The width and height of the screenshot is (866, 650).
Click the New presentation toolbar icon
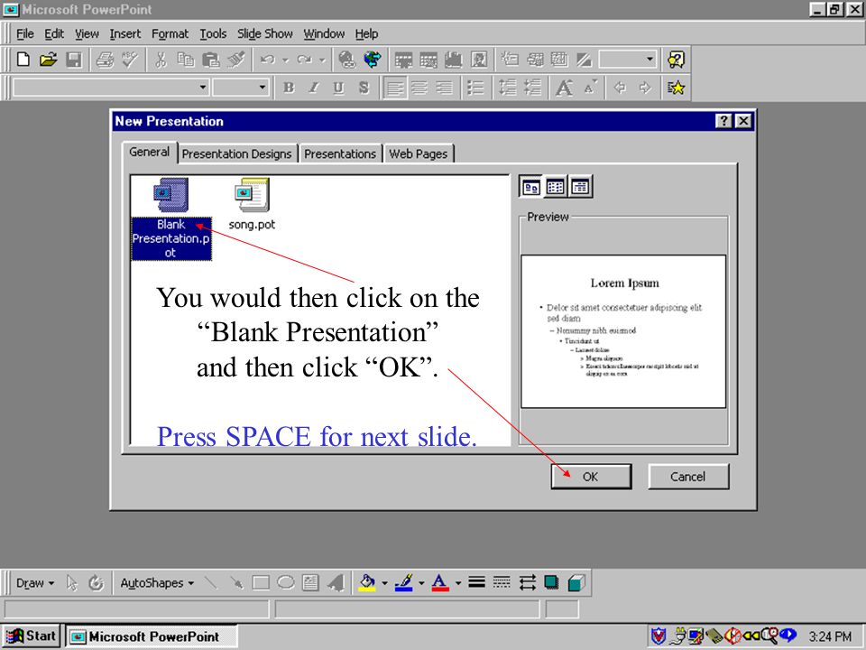coord(23,60)
